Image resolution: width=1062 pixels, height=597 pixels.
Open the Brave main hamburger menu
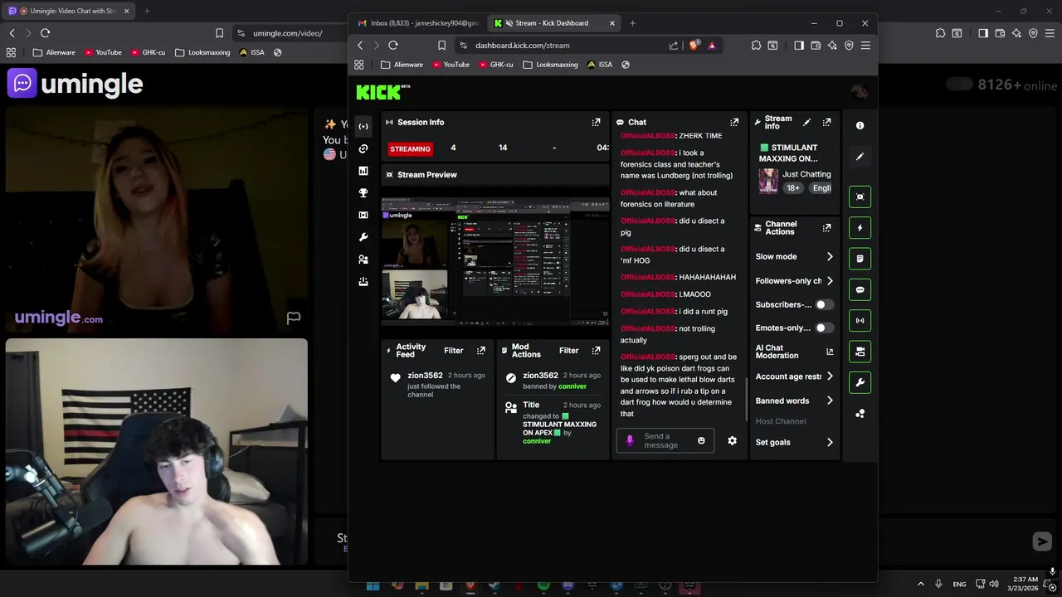point(865,46)
